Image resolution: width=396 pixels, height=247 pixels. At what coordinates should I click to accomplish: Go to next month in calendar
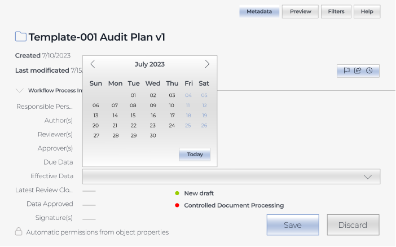click(x=207, y=64)
